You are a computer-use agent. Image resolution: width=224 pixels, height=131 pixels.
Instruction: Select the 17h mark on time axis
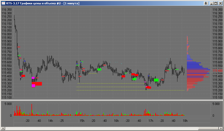151,121
